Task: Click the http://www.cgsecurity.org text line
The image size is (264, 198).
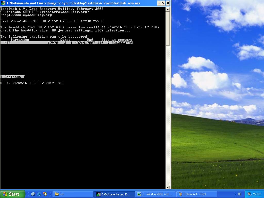Action: [x=26, y=15]
